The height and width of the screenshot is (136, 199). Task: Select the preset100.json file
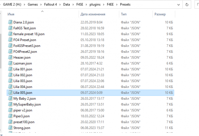pyautogui.click(x=24, y=122)
